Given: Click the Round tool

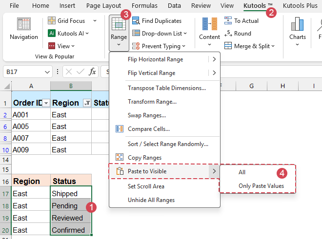Looking at the screenshot, I should [238, 34].
